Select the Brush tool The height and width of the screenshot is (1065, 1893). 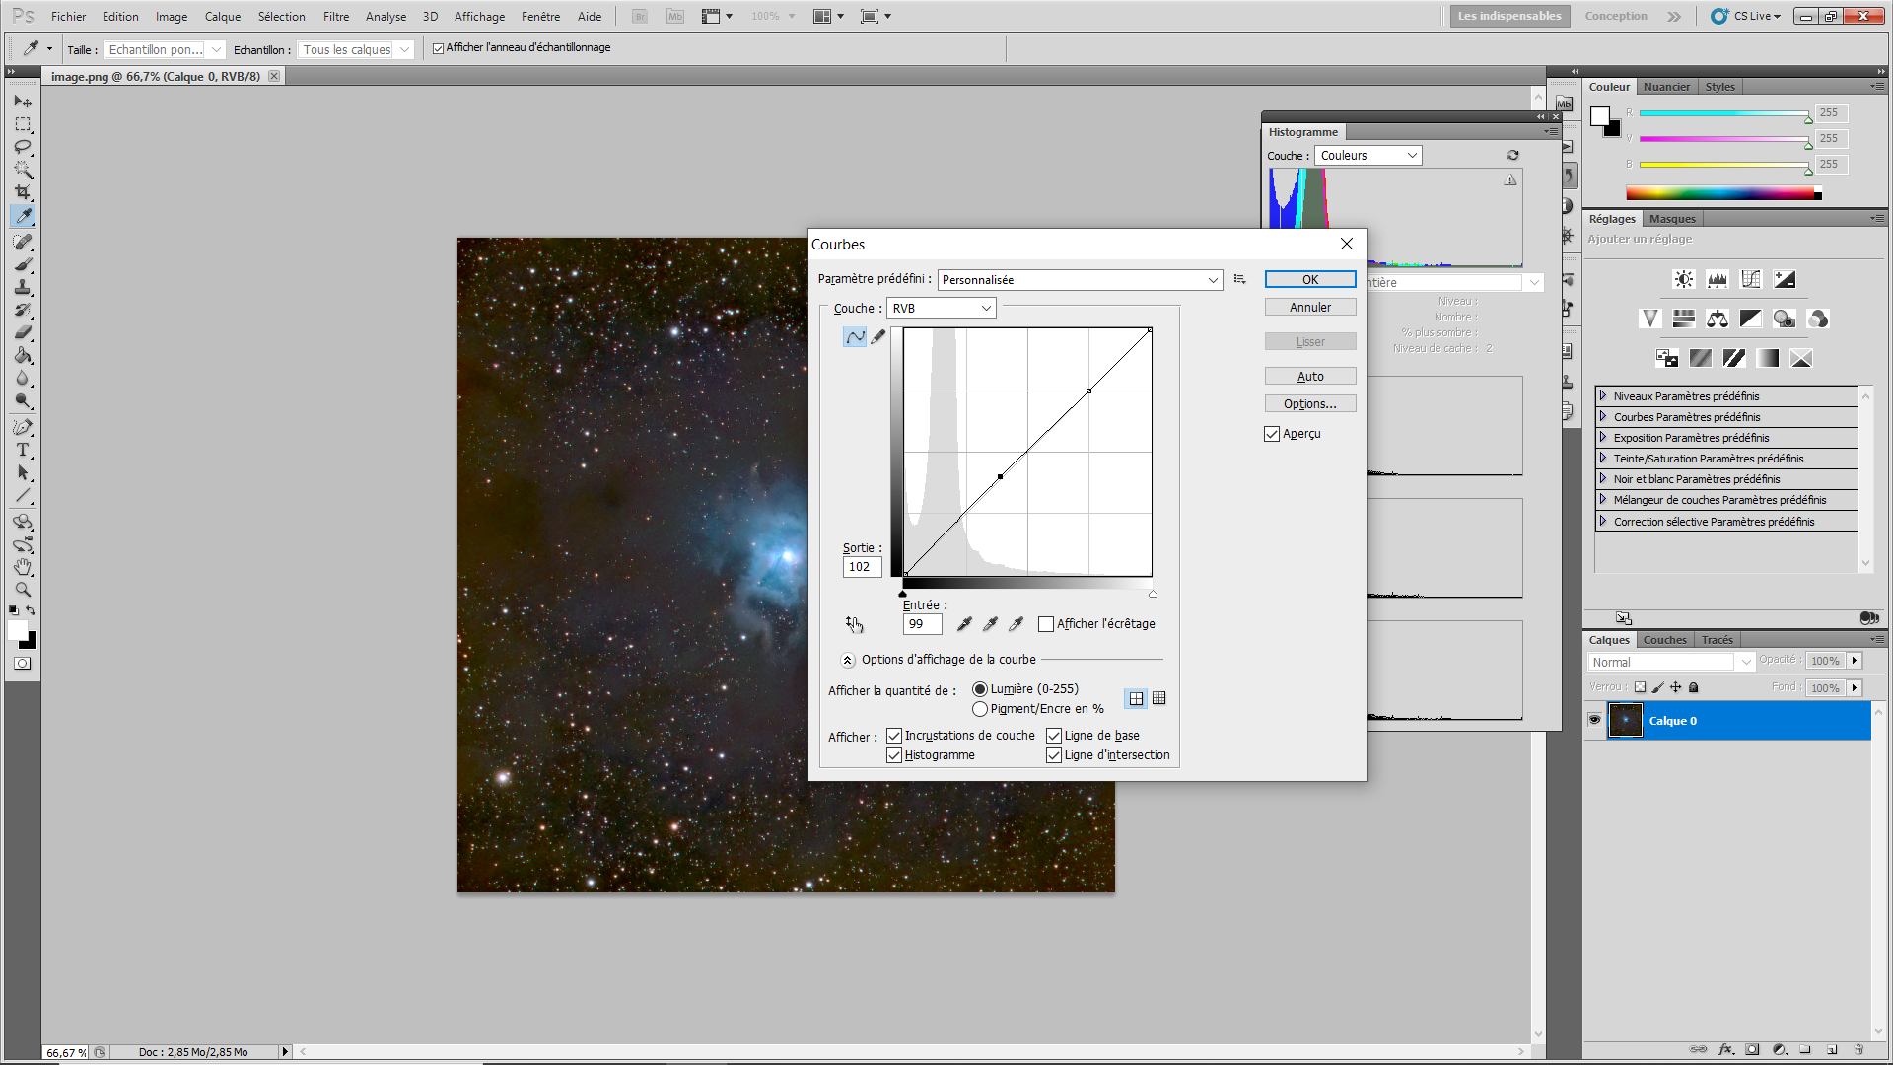(x=23, y=264)
